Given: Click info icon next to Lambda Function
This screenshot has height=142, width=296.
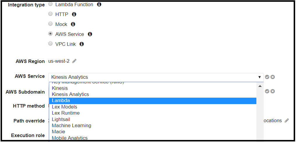Looking at the screenshot, I should [x=99, y=4].
